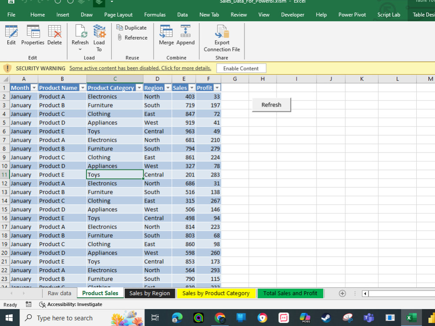
Task: Open the Total Sales and Profit sheet
Action: click(290, 293)
